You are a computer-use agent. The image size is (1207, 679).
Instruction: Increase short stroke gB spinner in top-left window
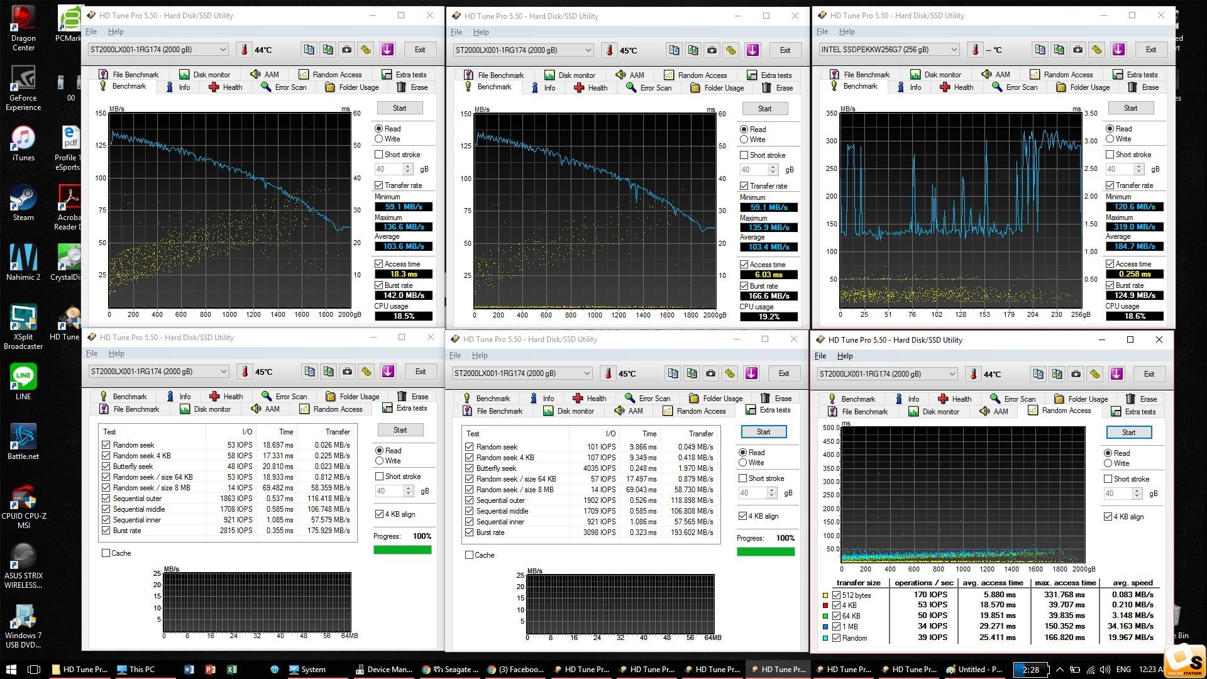coord(408,167)
